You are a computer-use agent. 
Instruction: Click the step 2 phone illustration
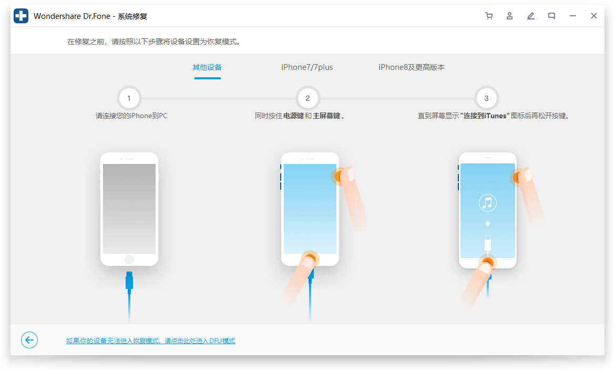point(310,210)
